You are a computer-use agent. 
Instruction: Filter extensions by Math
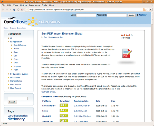tap(16, 70)
